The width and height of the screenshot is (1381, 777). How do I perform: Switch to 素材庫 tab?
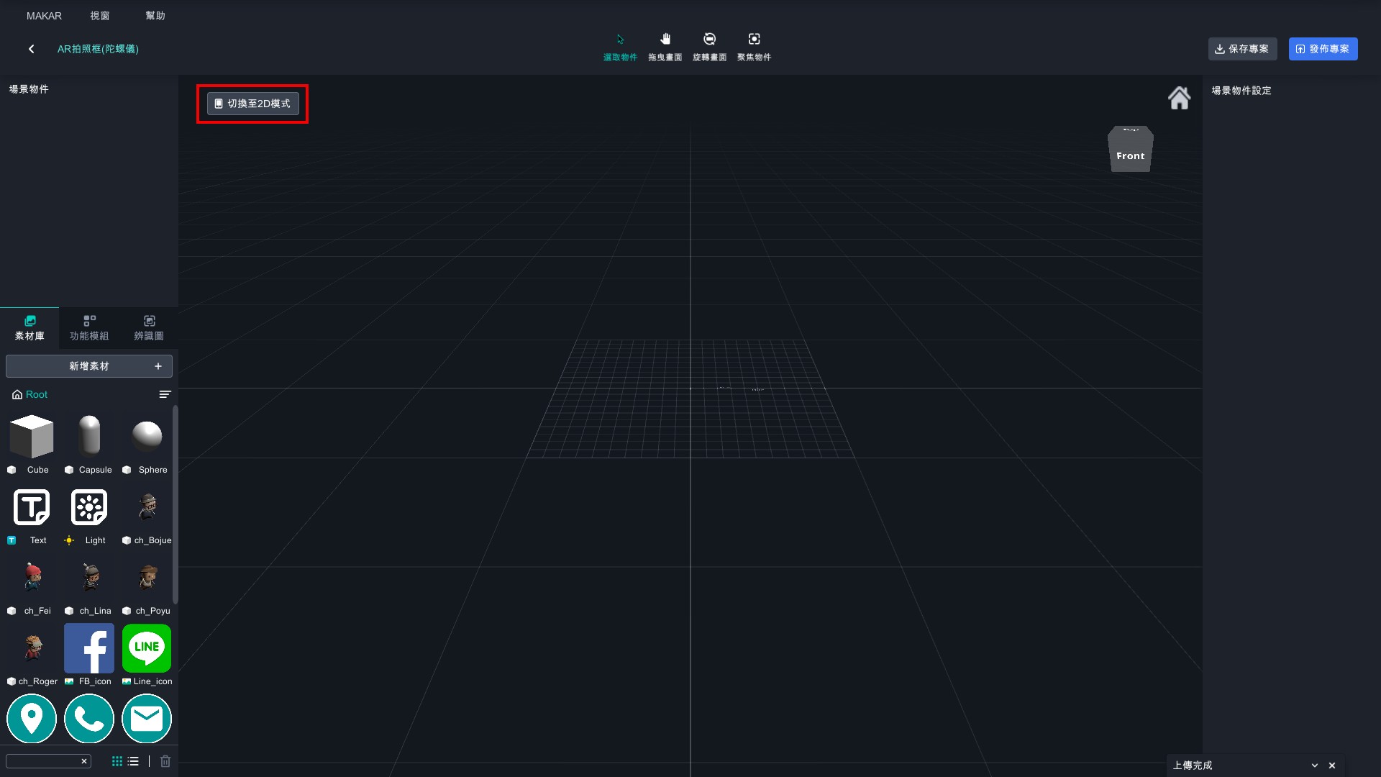(x=29, y=328)
